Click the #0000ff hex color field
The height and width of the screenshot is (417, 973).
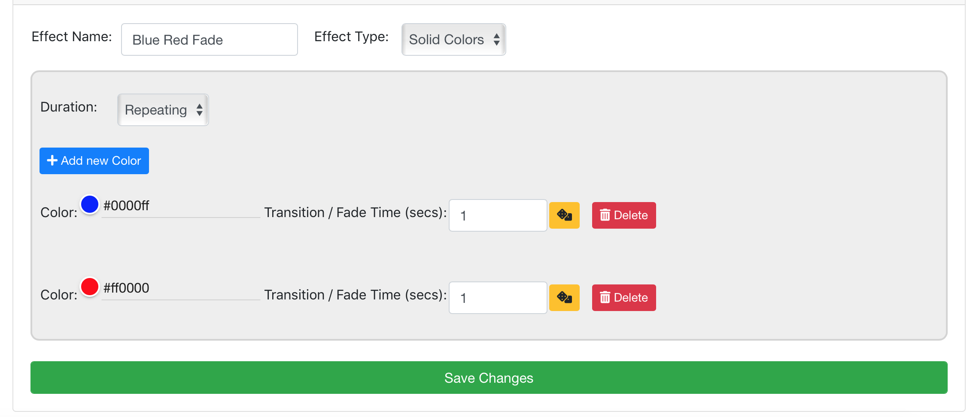[181, 206]
